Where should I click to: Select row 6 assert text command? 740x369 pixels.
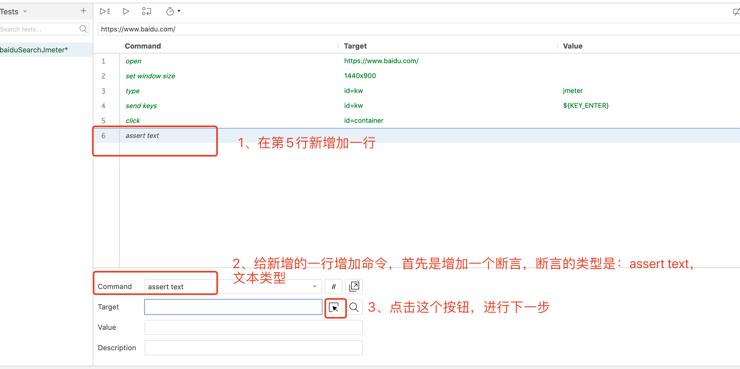[x=142, y=136]
